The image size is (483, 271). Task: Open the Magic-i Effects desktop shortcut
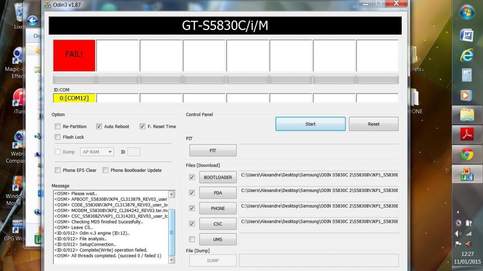pyautogui.click(x=17, y=63)
